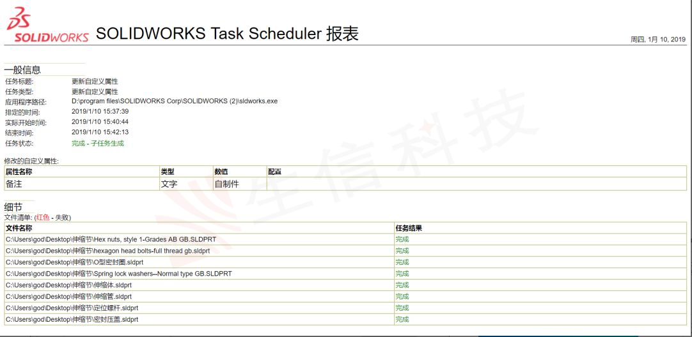Click the '完成' result for 伸缩管 row
The image size is (692, 337).
coord(402,297)
